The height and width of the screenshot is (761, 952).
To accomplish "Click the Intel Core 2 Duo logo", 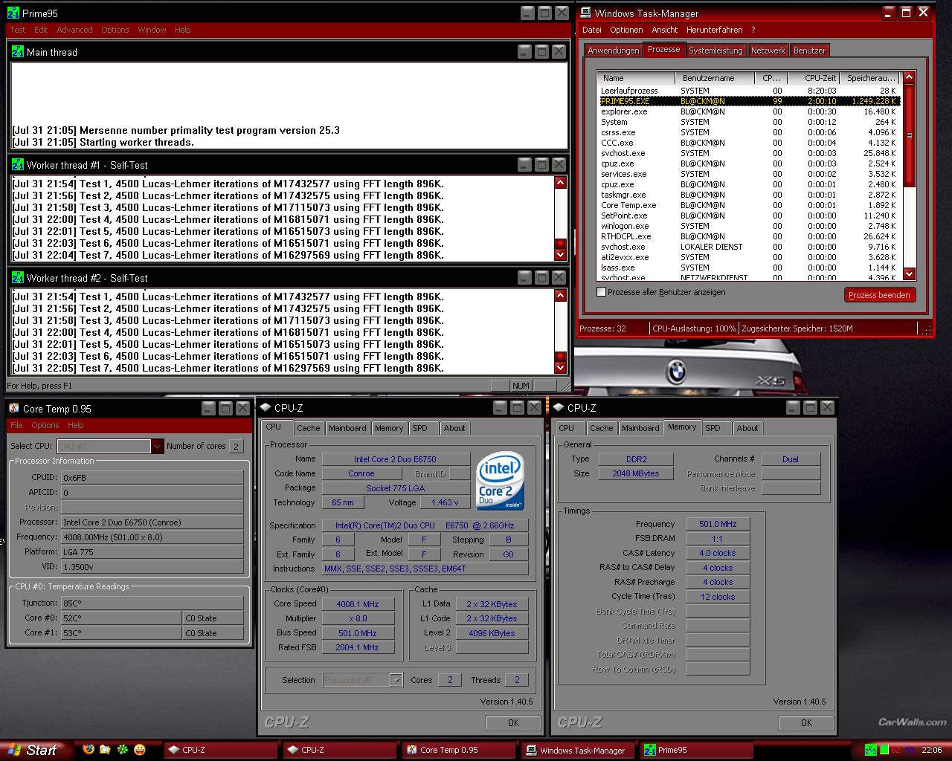I will pyautogui.click(x=500, y=482).
